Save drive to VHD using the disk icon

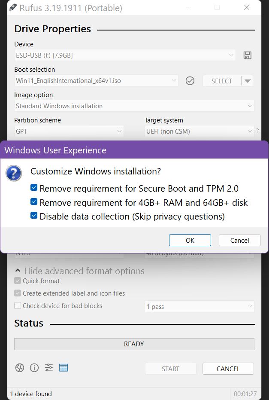(x=247, y=55)
